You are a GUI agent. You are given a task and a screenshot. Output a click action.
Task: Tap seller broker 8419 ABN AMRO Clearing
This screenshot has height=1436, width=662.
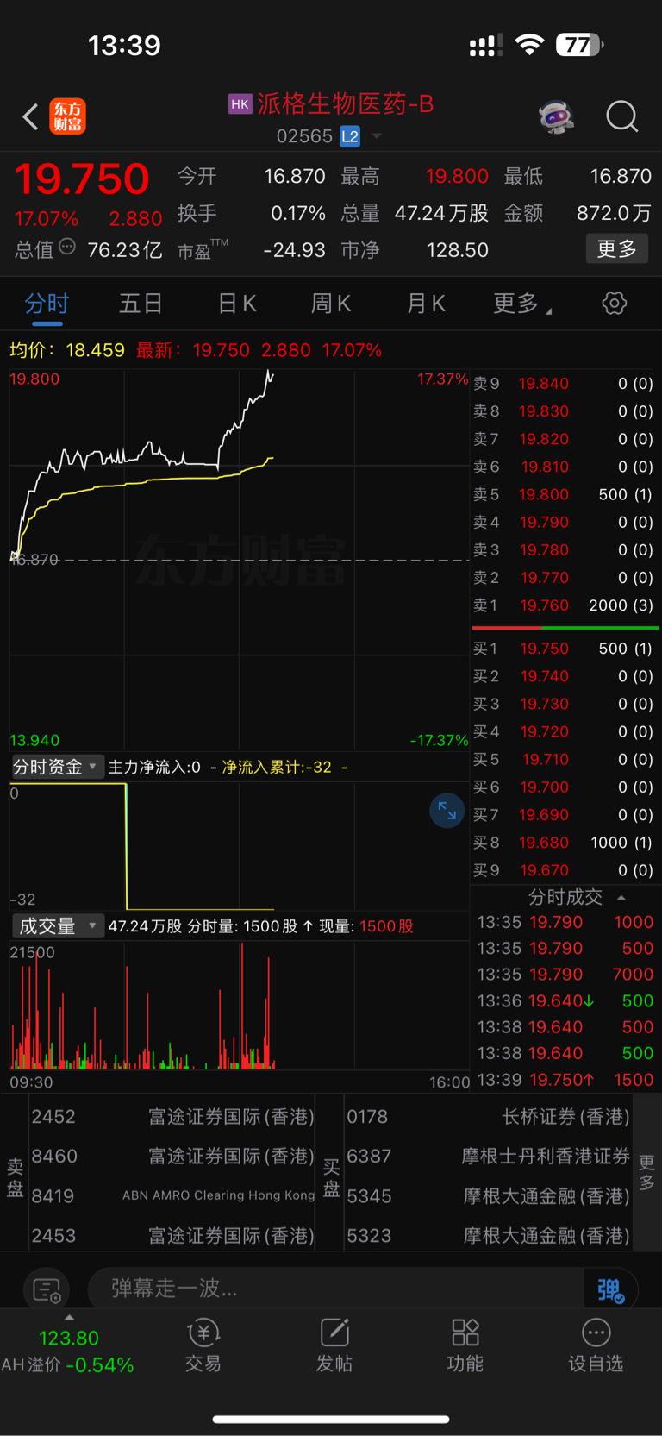pos(172,1196)
